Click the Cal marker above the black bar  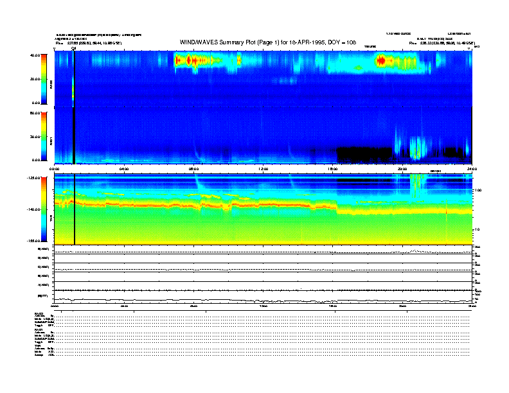[x=74, y=48]
